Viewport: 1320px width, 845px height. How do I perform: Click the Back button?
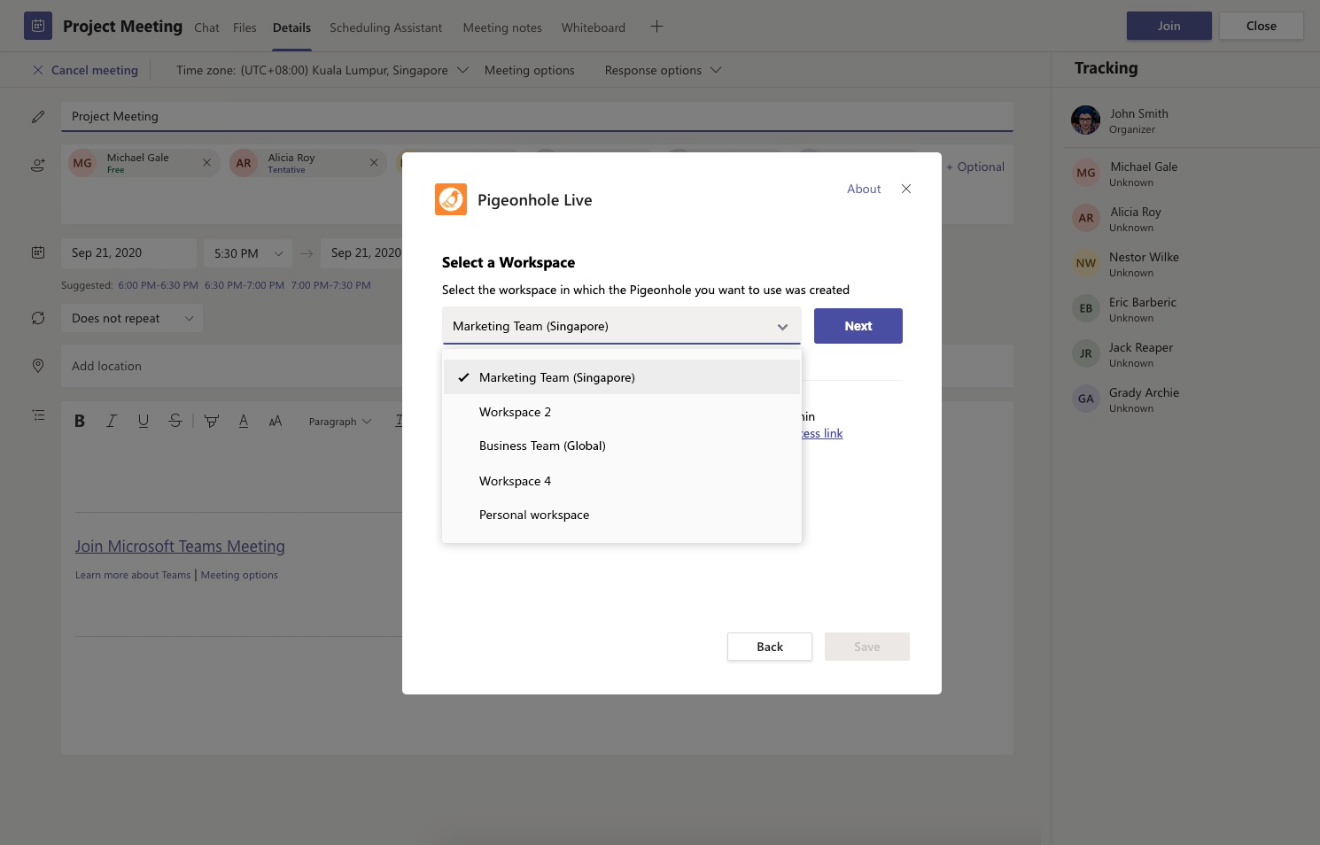coord(770,647)
